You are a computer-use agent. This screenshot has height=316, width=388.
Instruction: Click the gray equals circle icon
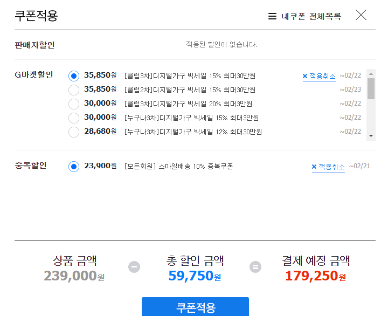tap(255, 267)
